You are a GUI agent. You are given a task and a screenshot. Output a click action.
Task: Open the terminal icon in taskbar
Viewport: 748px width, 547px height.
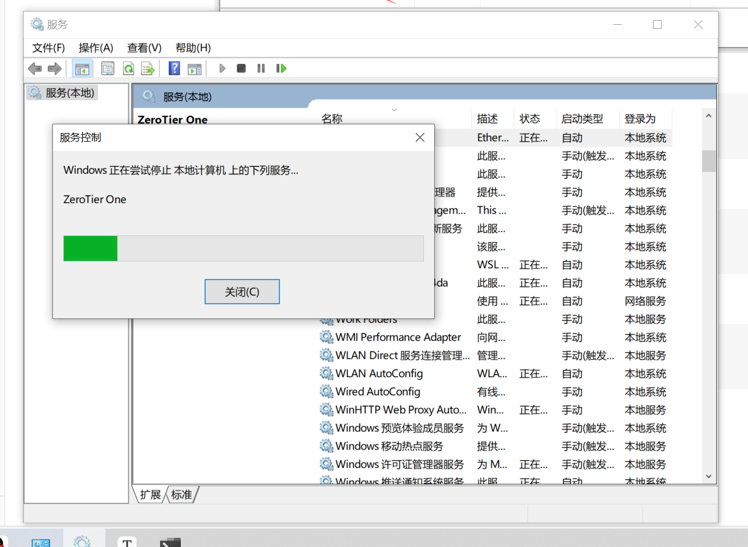[170, 542]
